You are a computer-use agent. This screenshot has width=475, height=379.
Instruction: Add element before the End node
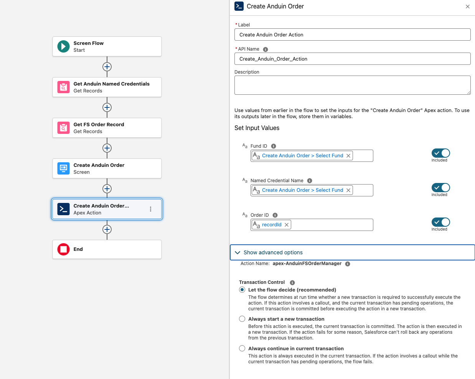[x=107, y=229]
